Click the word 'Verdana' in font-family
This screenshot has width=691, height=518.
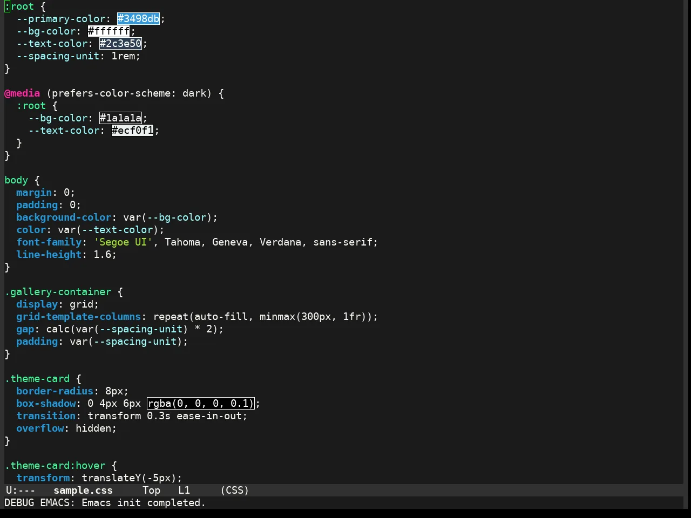281,242
